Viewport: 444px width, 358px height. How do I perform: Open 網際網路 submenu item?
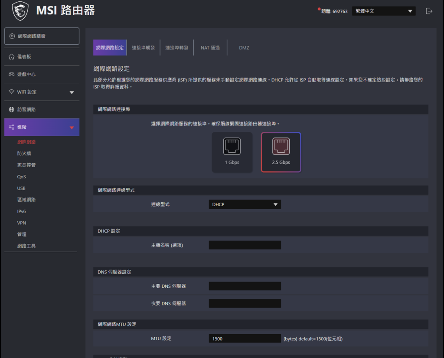(x=26, y=142)
